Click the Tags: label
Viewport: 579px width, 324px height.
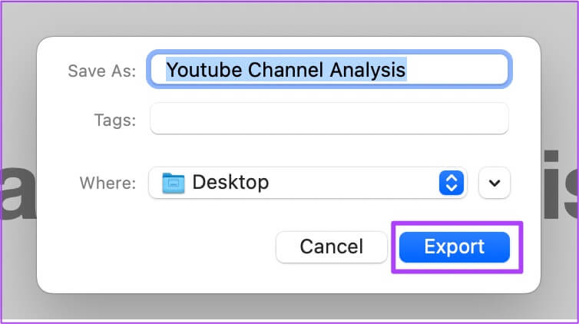click(x=115, y=121)
